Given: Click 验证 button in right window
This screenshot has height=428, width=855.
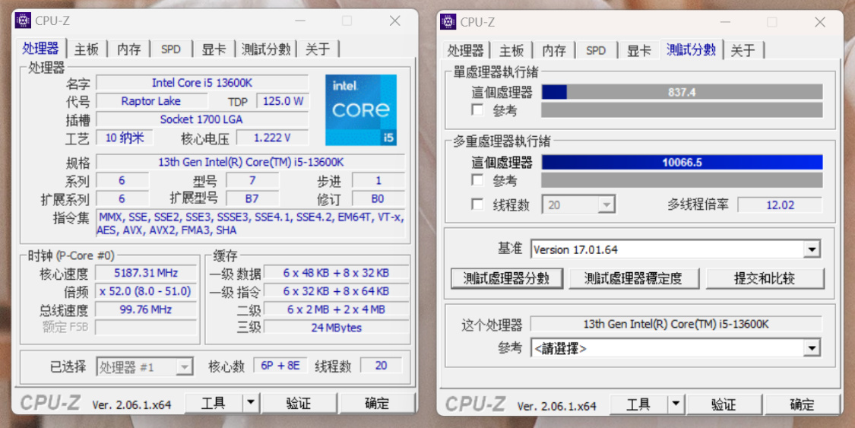Looking at the screenshot, I should [x=724, y=404].
